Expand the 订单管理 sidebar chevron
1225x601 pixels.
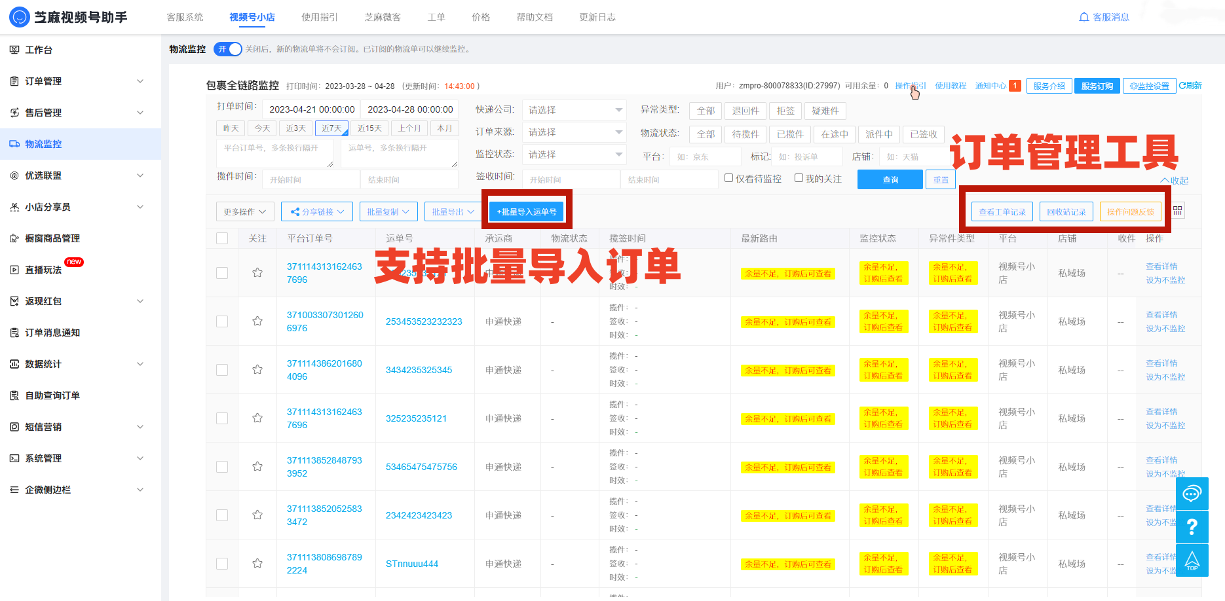coord(140,81)
